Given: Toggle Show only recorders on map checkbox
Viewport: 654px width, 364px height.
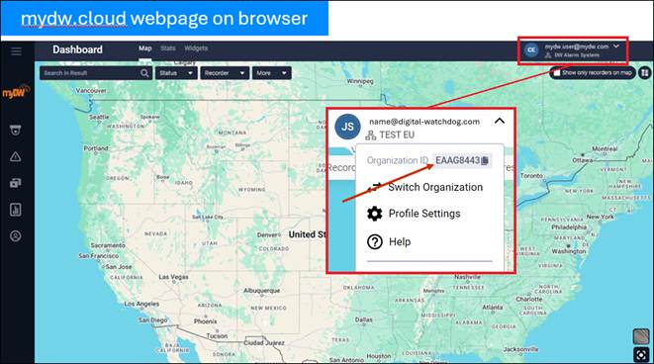Looking at the screenshot, I should point(557,73).
